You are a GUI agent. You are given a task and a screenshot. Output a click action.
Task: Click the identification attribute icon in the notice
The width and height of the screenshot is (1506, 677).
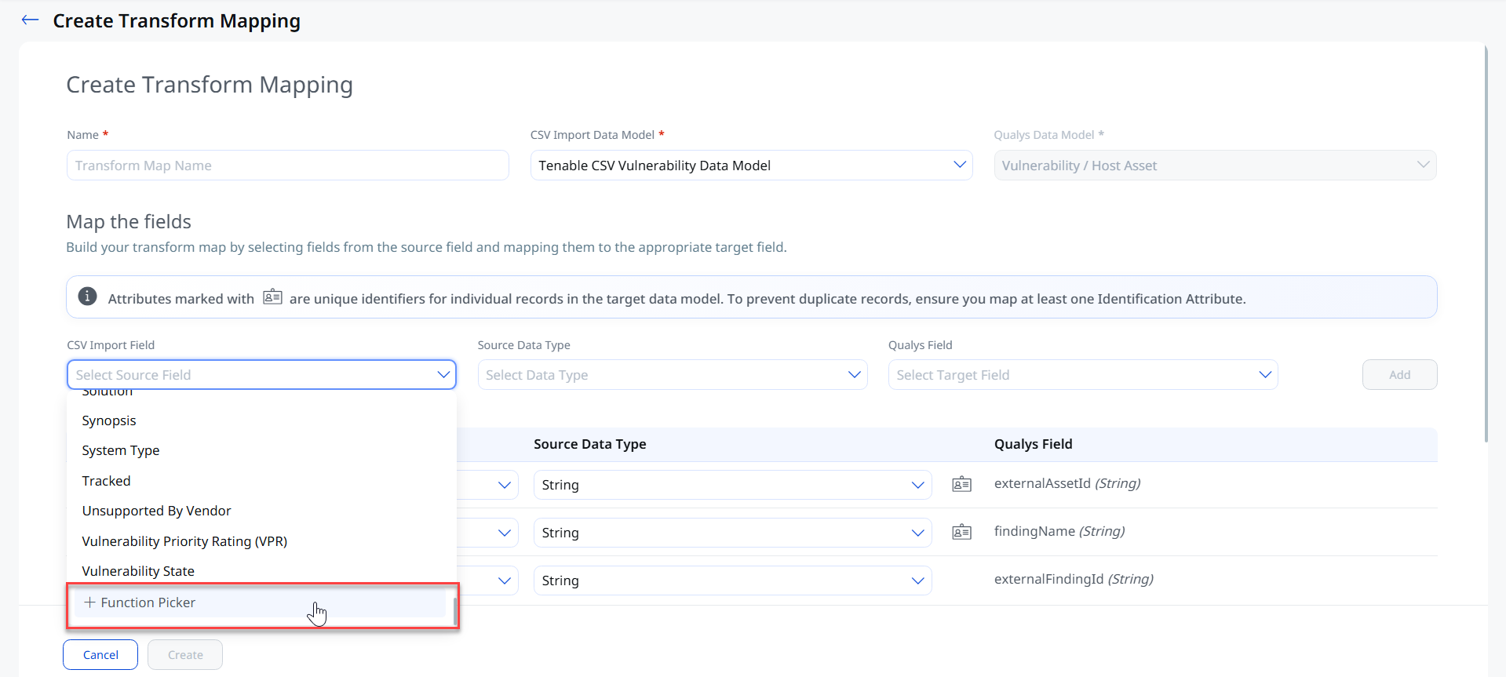point(272,297)
